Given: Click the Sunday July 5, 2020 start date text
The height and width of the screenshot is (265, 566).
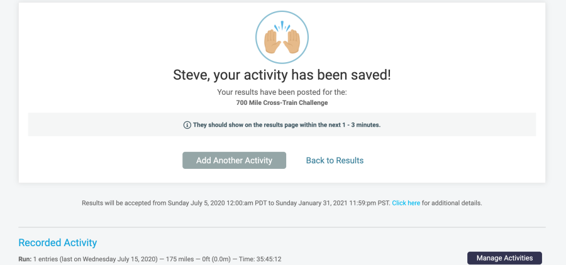Looking at the screenshot, I should click(196, 203).
